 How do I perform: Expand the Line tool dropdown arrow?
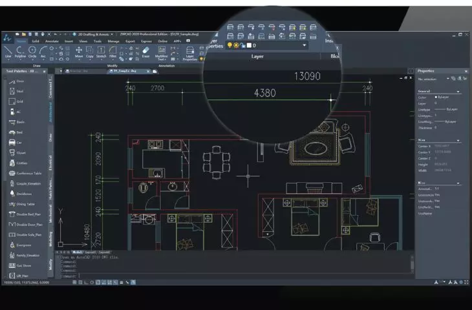8,59
